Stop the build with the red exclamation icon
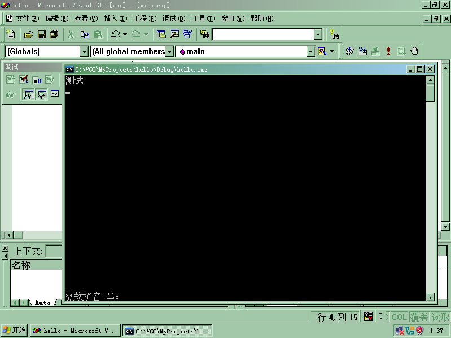This screenshot has width=451, height=338. (x=388, y=51)
